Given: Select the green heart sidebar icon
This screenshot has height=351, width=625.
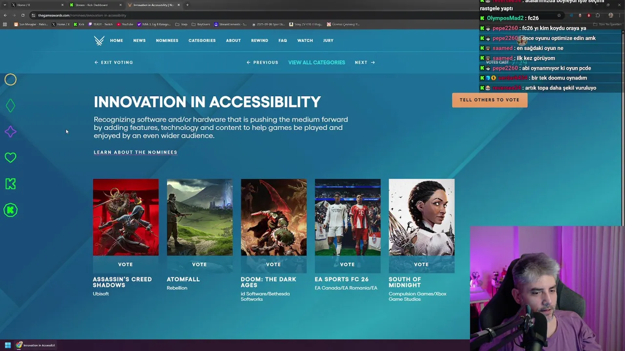Looking at the screenshot, I should [x=10, y=157].
